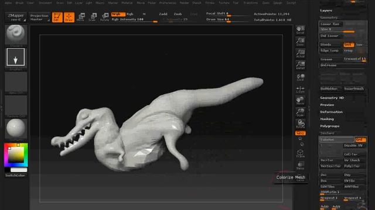375x210 pixels.
Task: Expand the Masking subpalette
Action: tap(327, 119)
